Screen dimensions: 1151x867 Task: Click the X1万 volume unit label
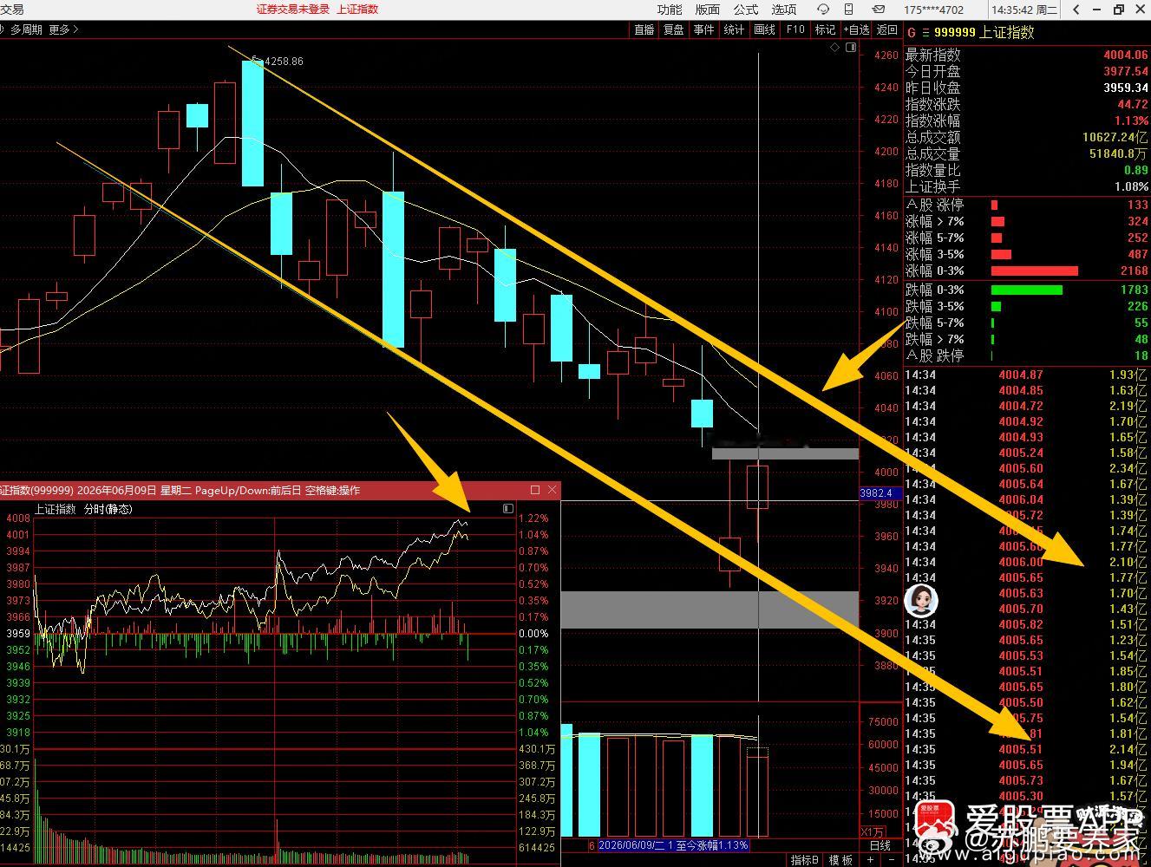873,832
